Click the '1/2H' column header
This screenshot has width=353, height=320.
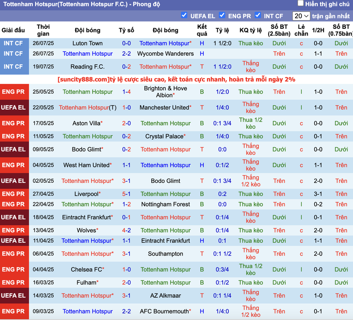318,30
